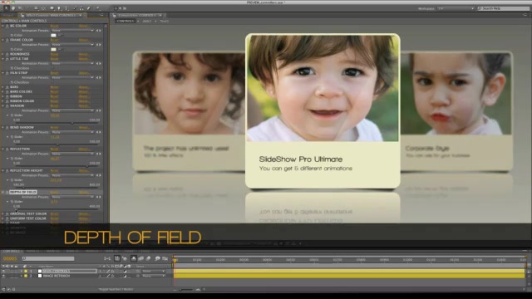Hide the IMAGE RETOUCH layer eye
Viewport: 532px width, 299px height.
tap(3, 276)
